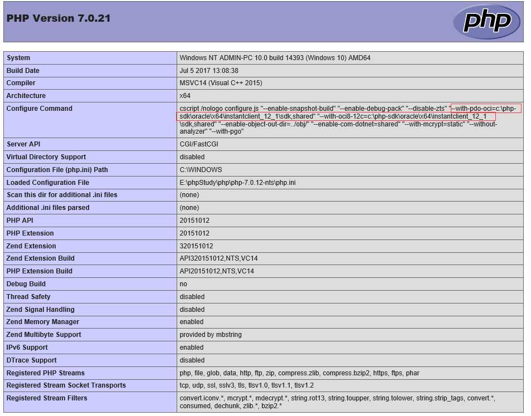Click the 'API20151012,NTS,VC14' value

217,271
